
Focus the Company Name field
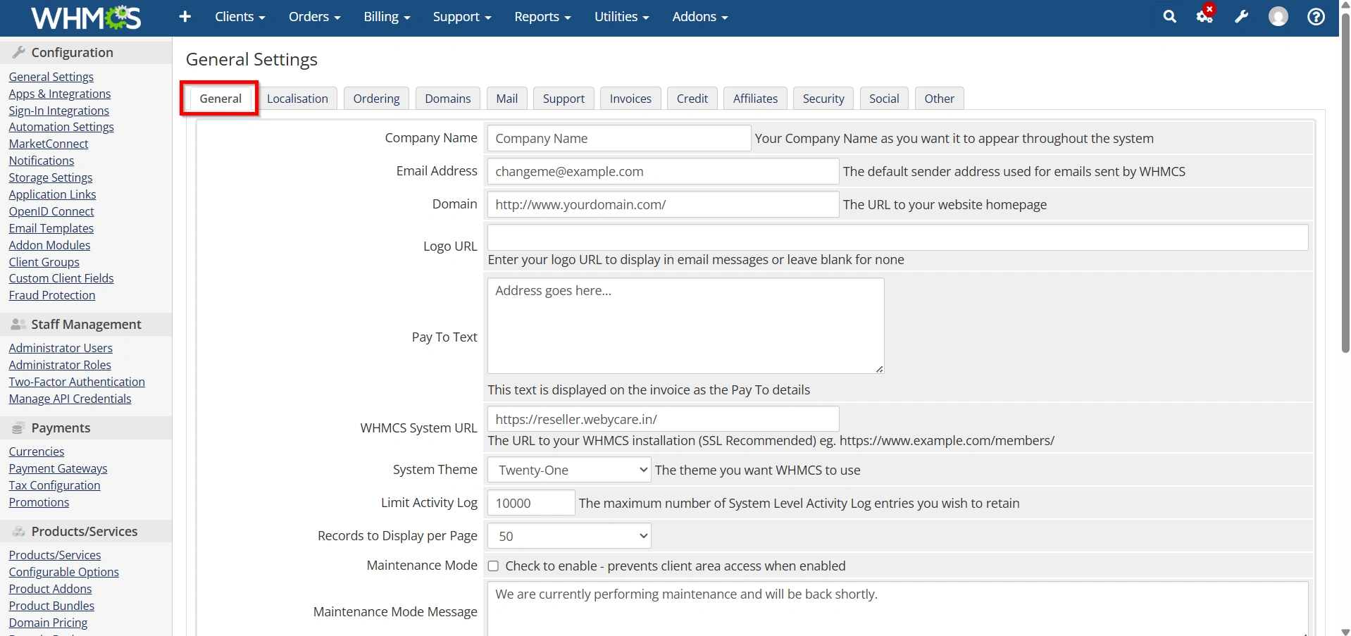619,138
